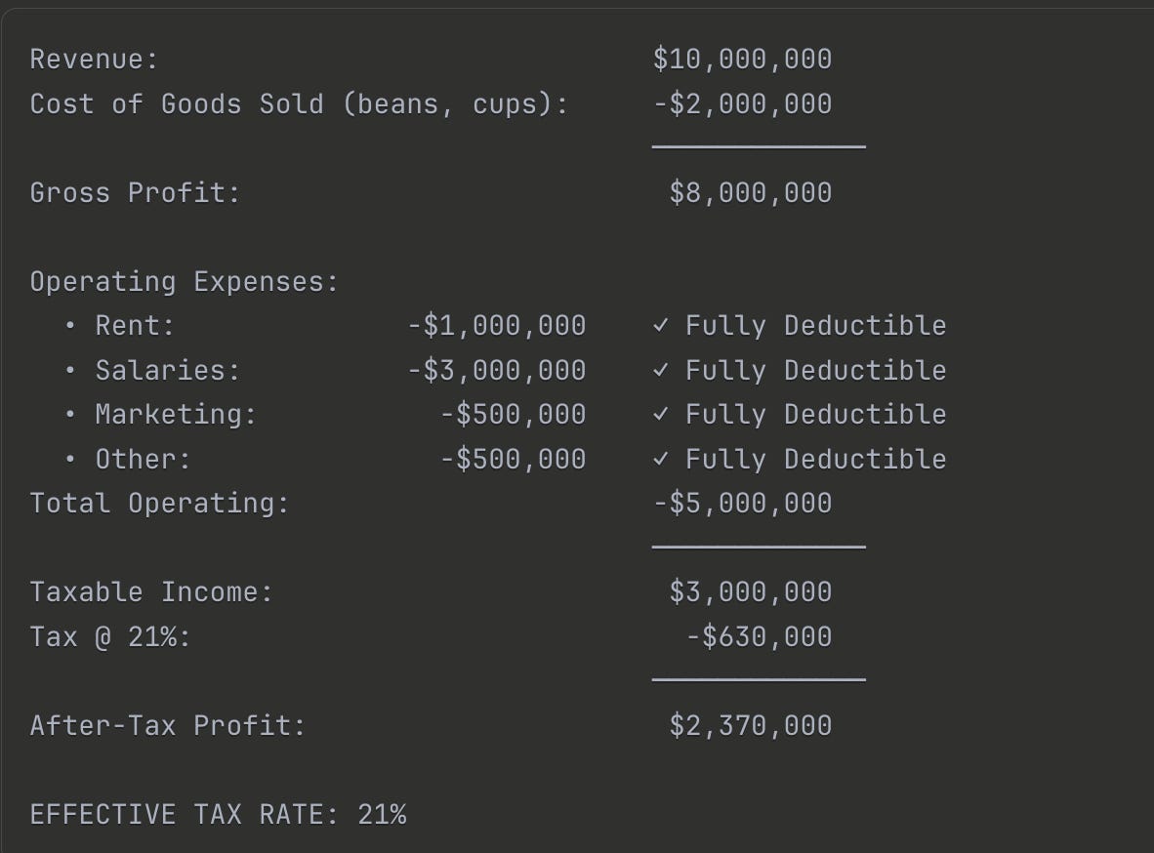
Task: Click Total Operating -$5,000,000 value
Action: [743, 504]
